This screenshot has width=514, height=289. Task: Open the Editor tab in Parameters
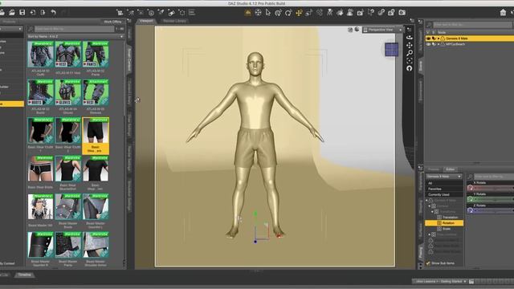click(450, 169)
